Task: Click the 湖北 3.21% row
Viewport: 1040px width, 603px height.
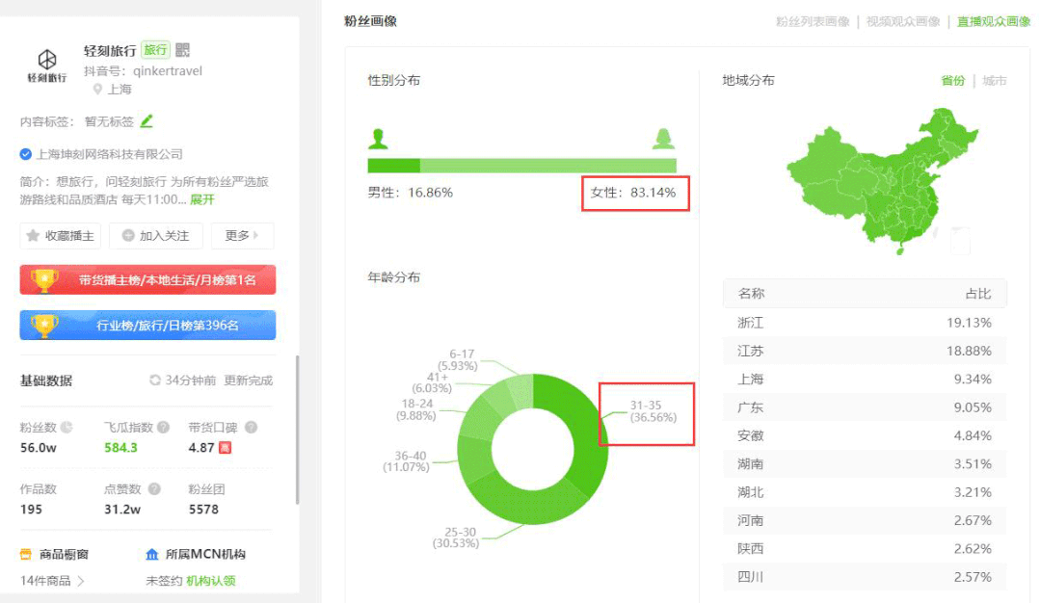Action: (x=865, y=492)
